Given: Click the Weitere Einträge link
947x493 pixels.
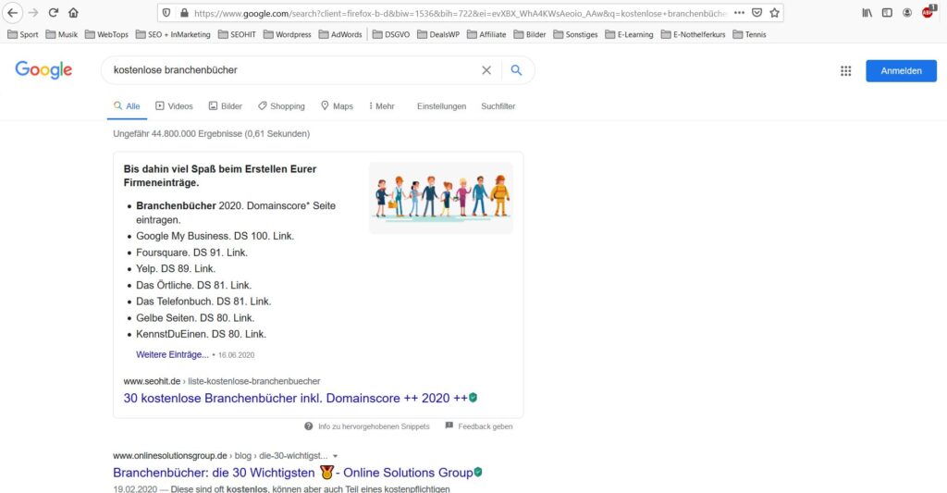Looking at the screenshot, I should point(172,354).
